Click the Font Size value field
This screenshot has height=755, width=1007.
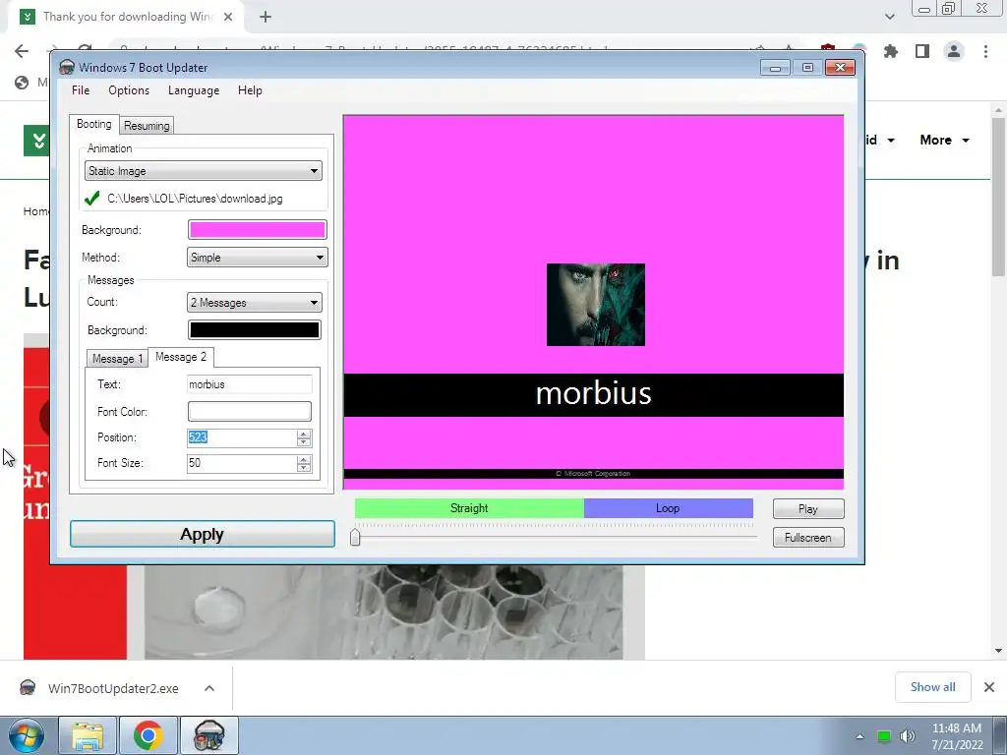(242, 464)
